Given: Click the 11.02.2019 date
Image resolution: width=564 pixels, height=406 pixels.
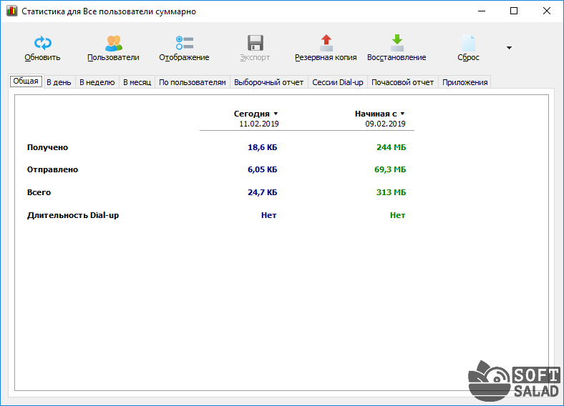Looking at the screenshot, I should (259, 124).
